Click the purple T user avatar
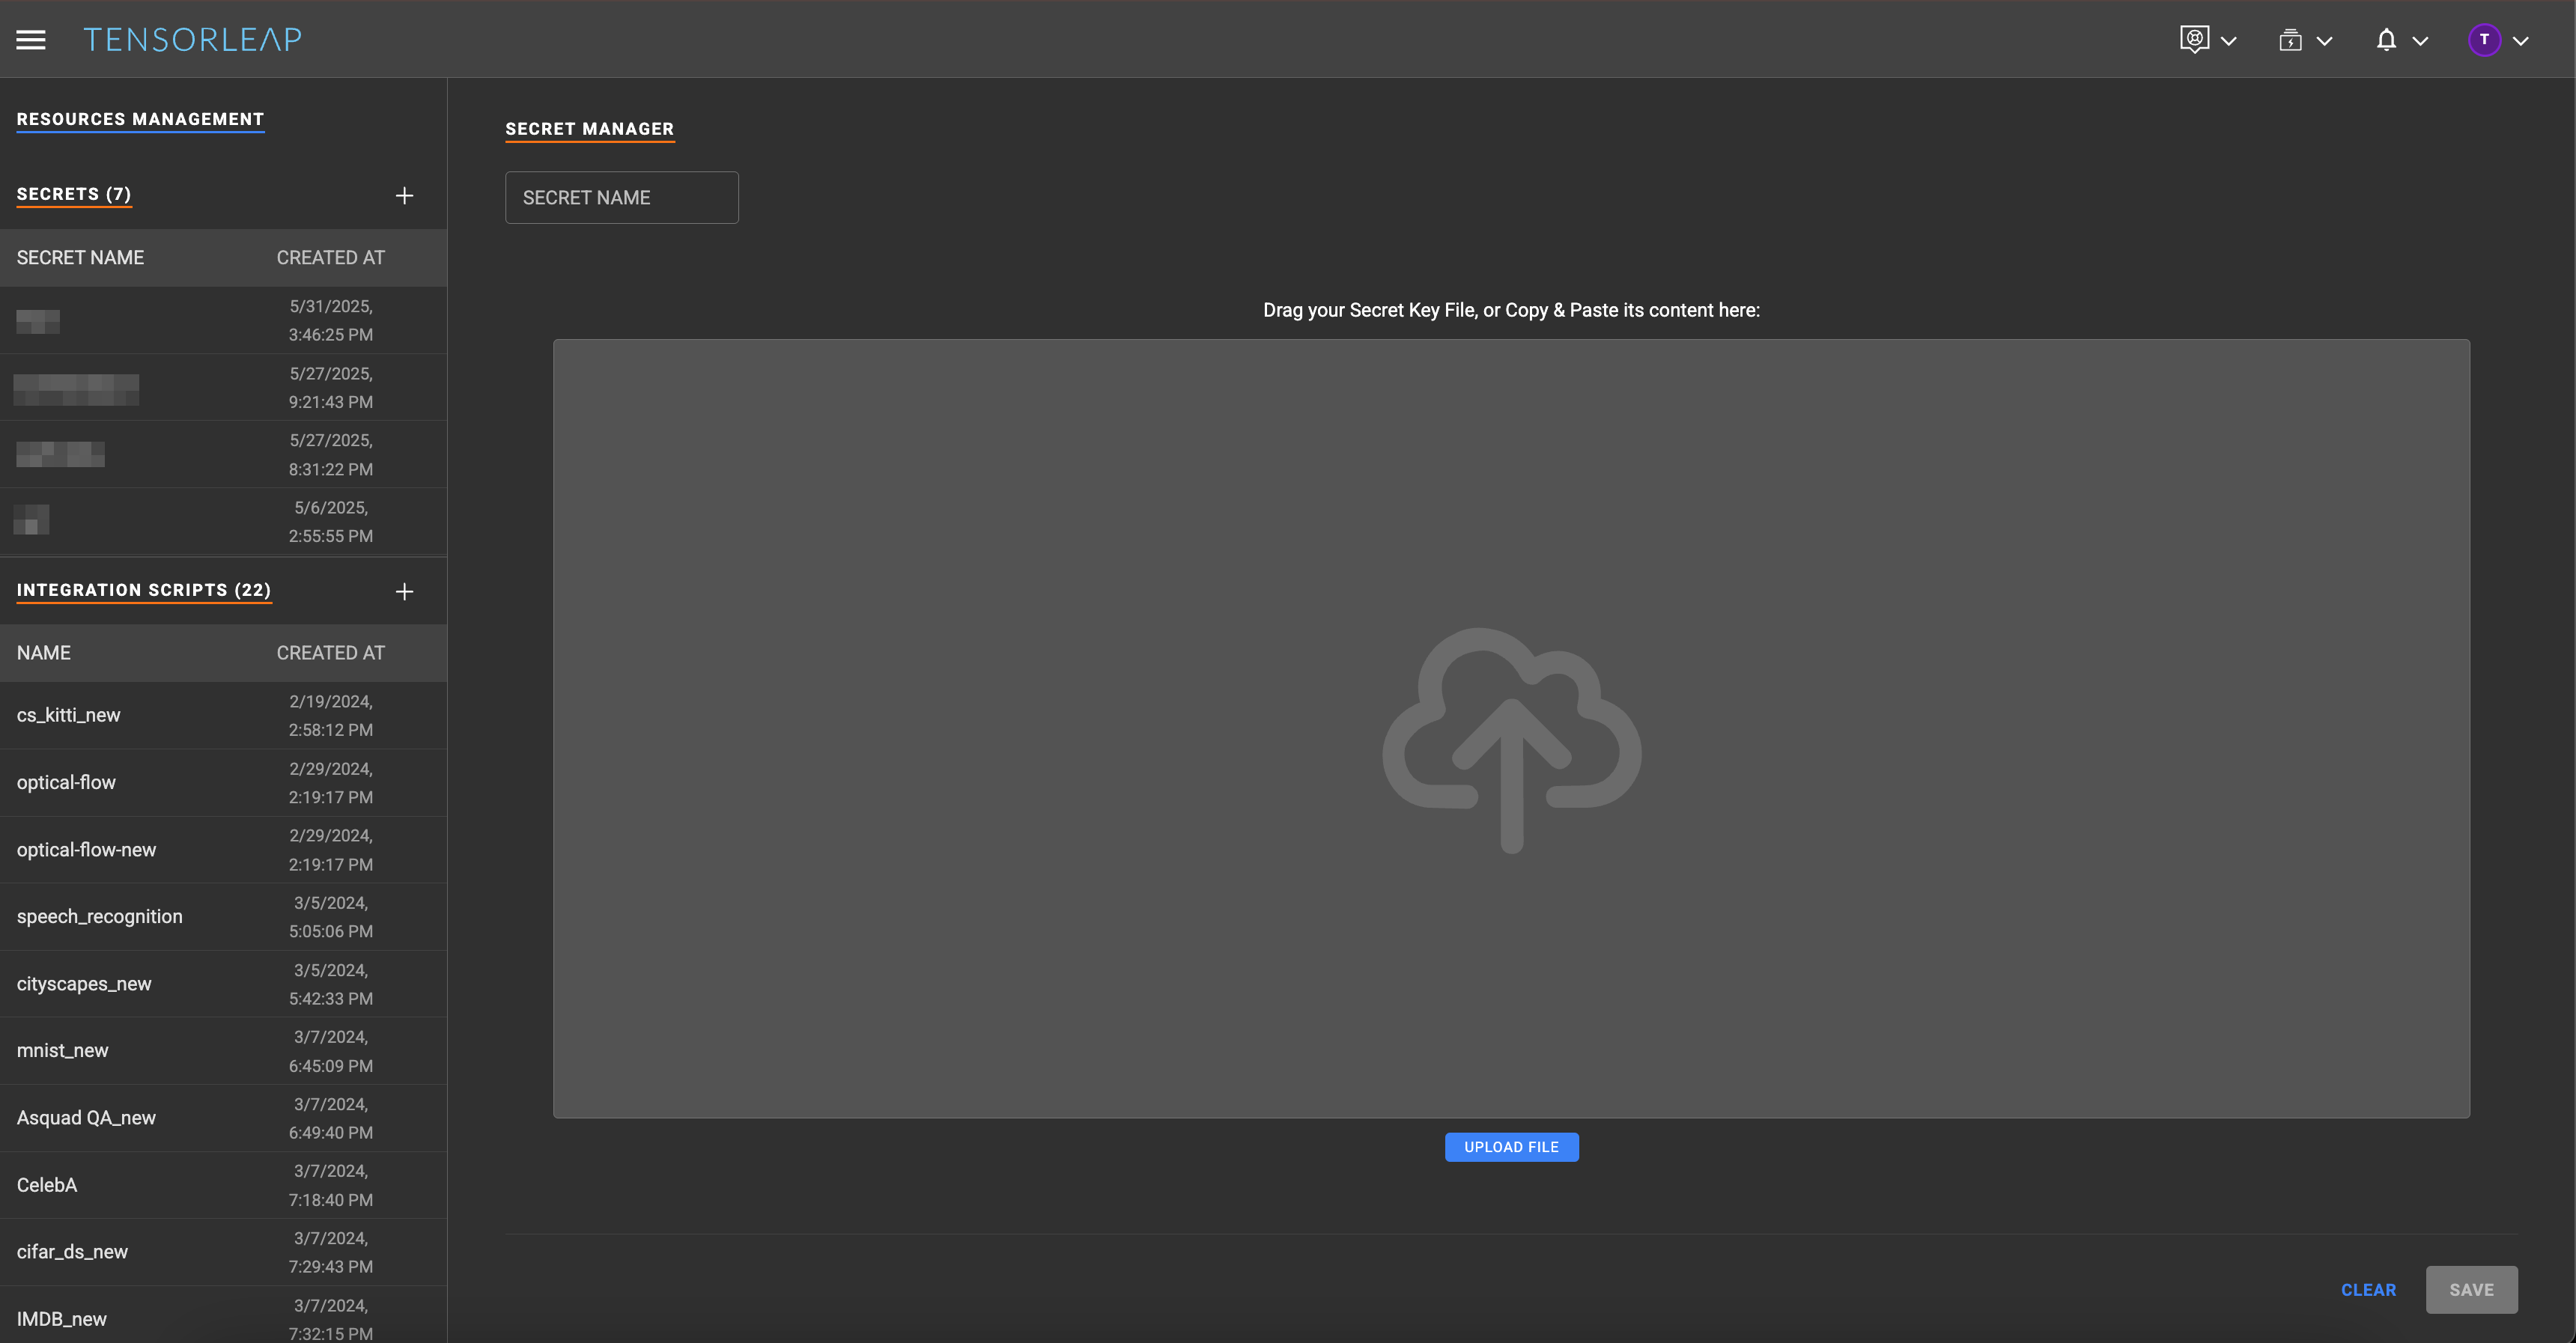 point(2484,40)
